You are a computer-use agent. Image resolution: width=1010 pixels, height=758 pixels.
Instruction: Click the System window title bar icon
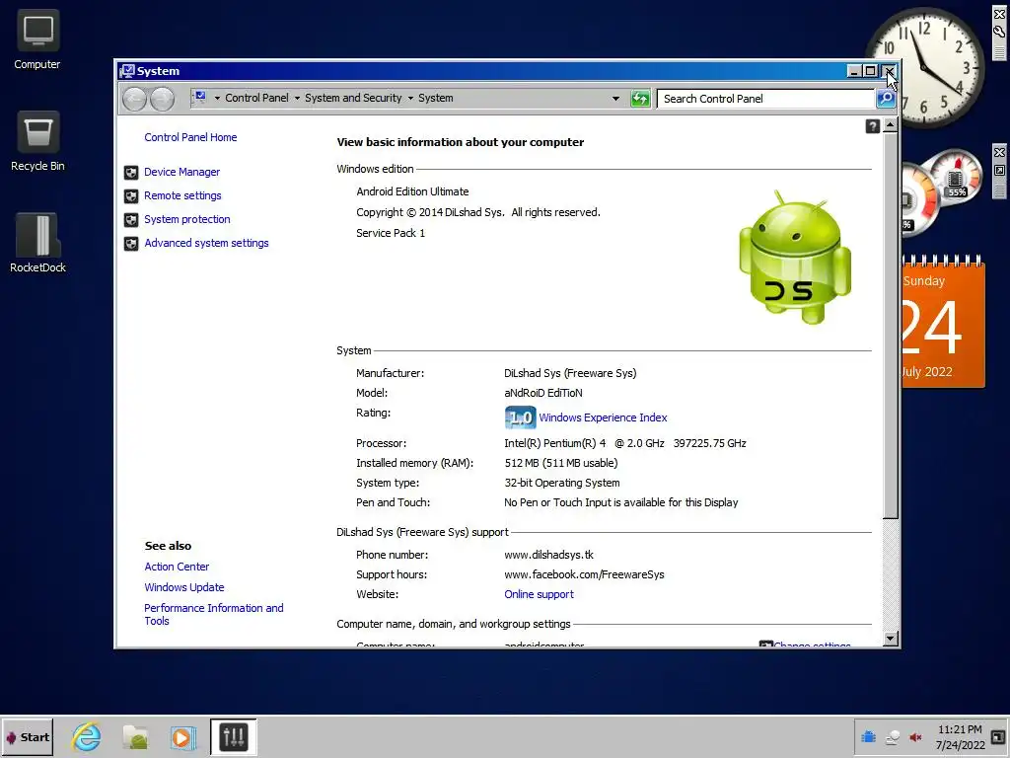click(x=127, y=71)
